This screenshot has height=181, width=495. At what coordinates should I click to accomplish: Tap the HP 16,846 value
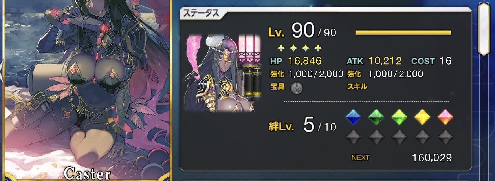click(305, 61)
